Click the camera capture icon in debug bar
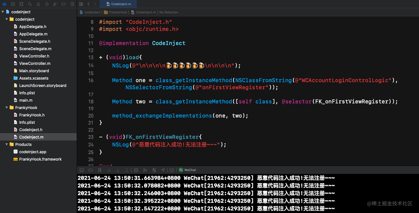This screenshot has height=213, width=419. coord(172,170)
